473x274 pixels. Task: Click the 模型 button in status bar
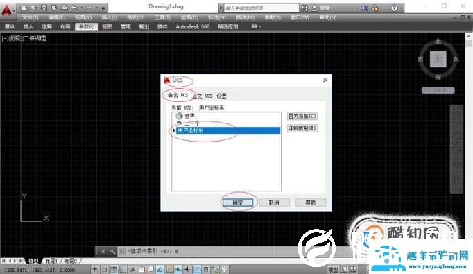(x=333, y=269)
